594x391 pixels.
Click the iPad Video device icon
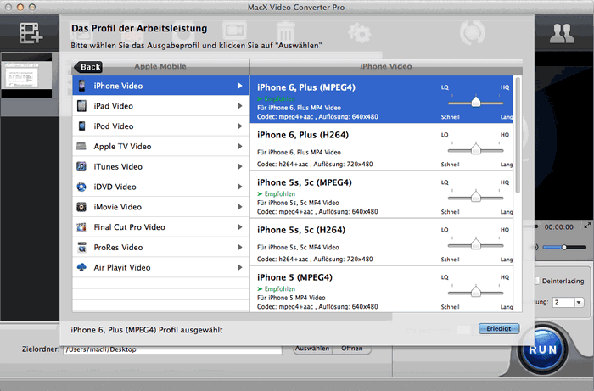pos(81,106)
